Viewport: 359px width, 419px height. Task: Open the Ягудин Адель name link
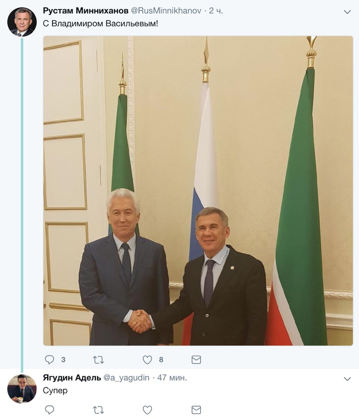[72, 378]
